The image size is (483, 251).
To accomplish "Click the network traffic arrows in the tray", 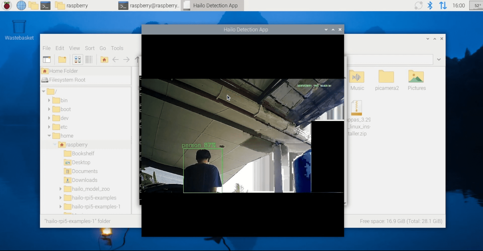I will (443, 5).
